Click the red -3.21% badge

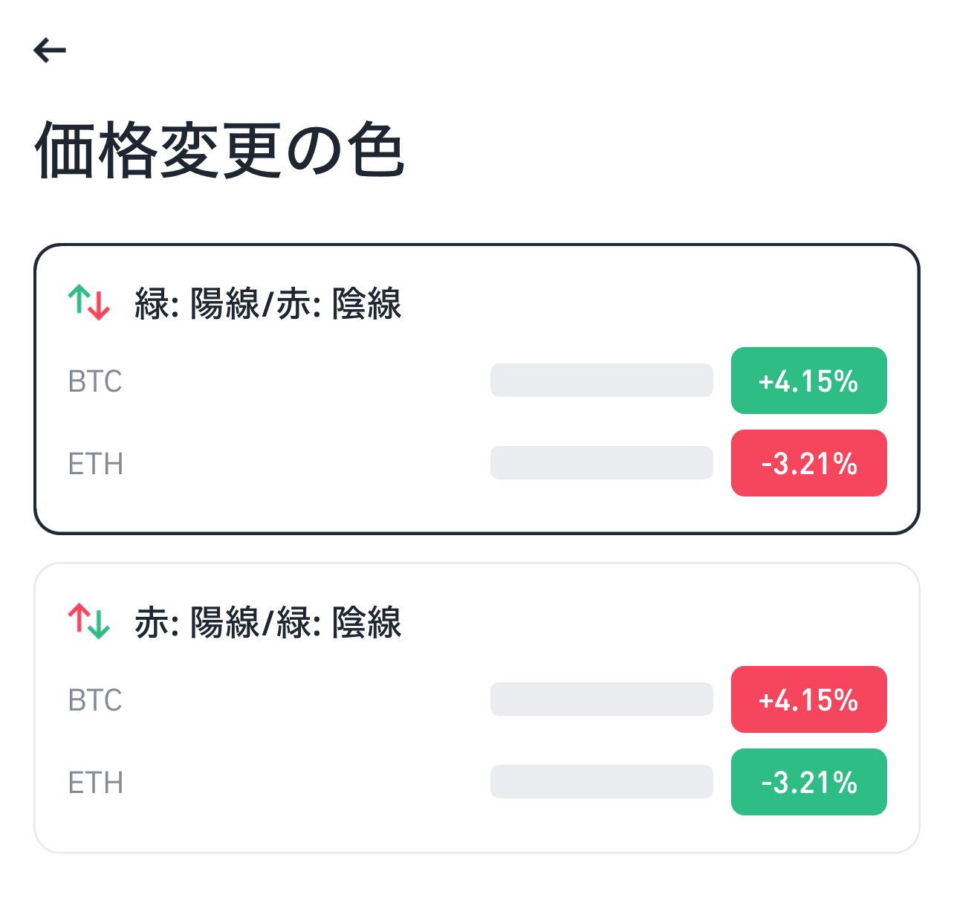808,463
